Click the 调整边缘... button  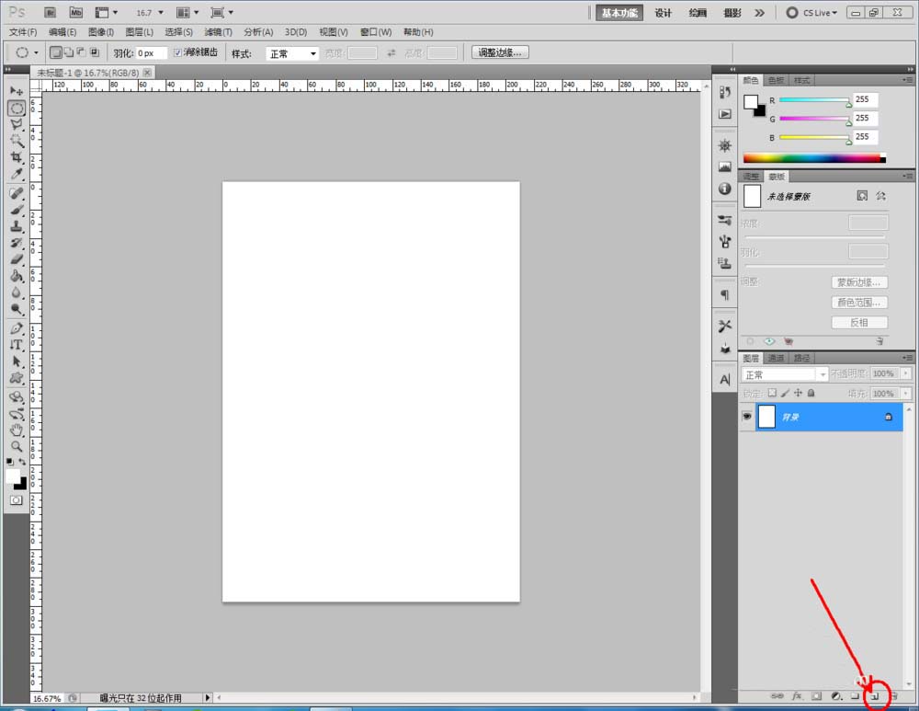tap(500, 52)
